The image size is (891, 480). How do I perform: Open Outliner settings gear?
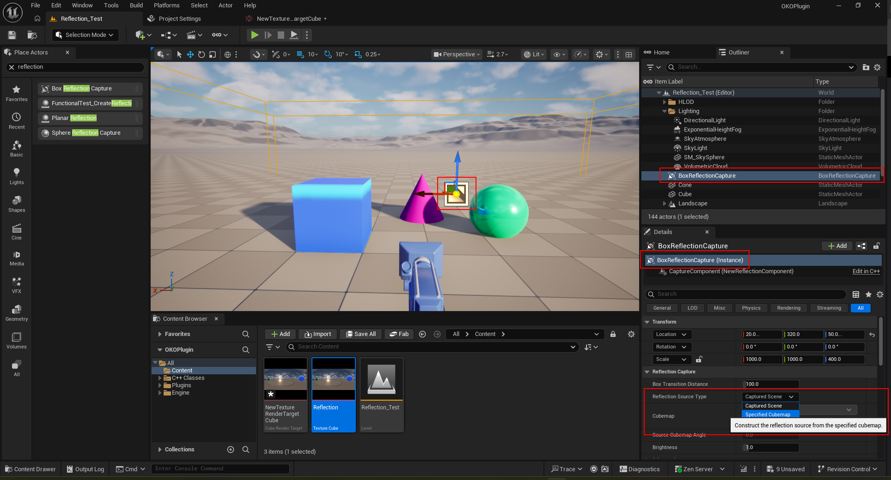pyautogui.click(x=877, y=67)
